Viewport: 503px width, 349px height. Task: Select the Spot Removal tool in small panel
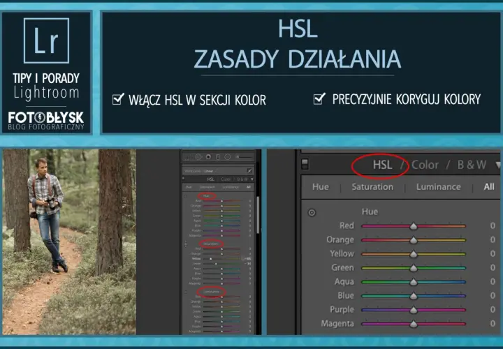point(198,157)
